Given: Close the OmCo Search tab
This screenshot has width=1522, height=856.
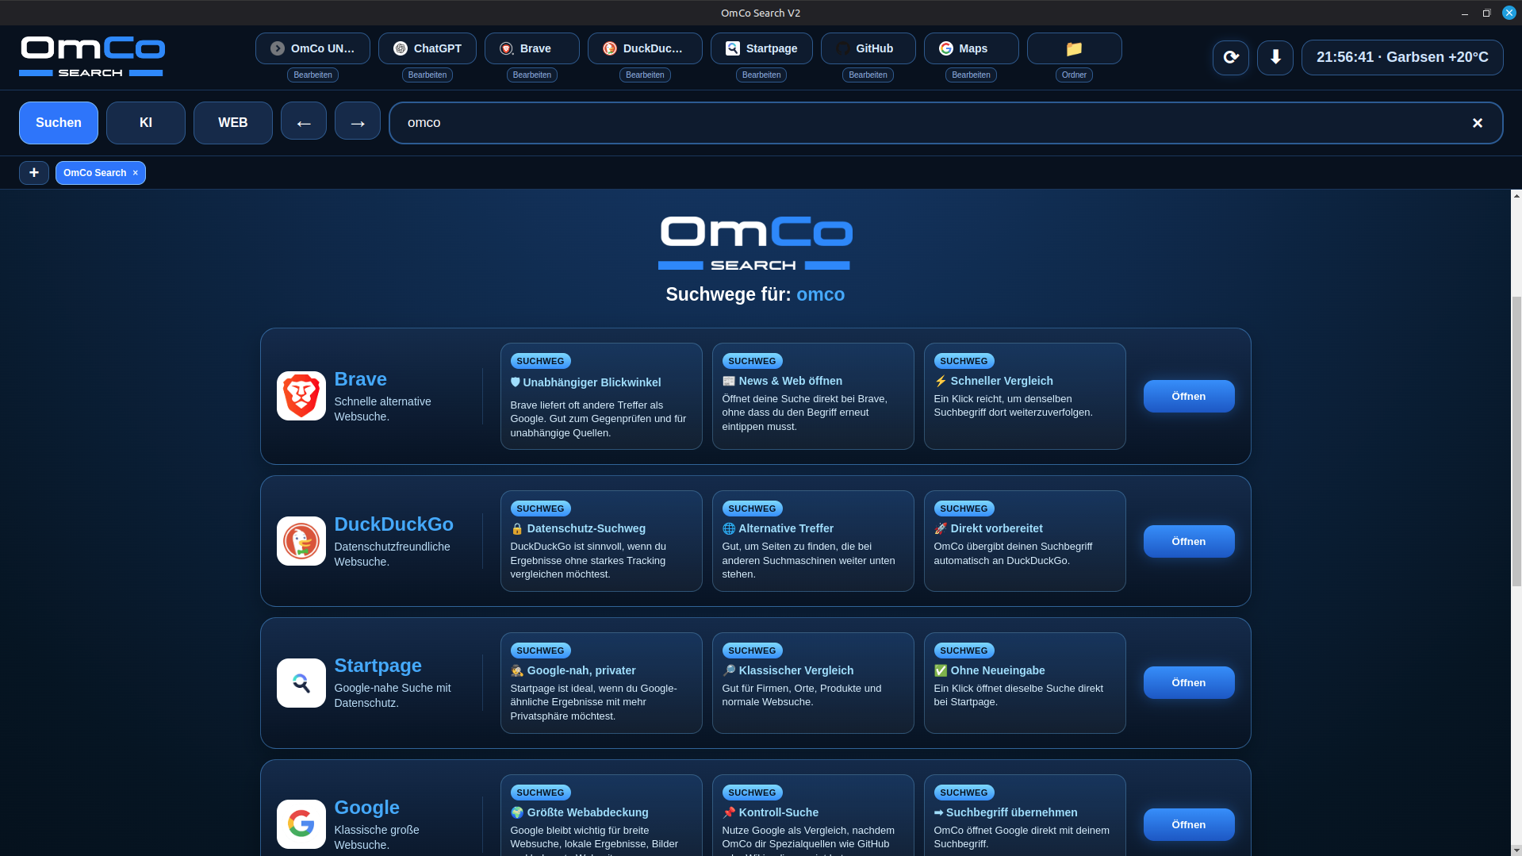Looking at the screenshot, I should click(136, 173).
